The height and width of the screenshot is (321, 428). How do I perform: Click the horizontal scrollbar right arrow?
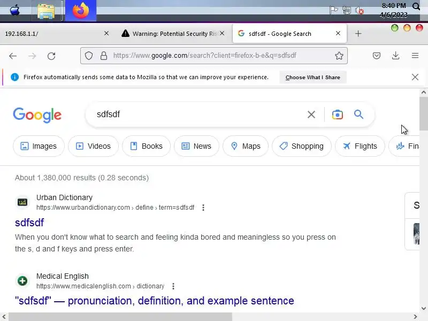(x=415, y=317)
